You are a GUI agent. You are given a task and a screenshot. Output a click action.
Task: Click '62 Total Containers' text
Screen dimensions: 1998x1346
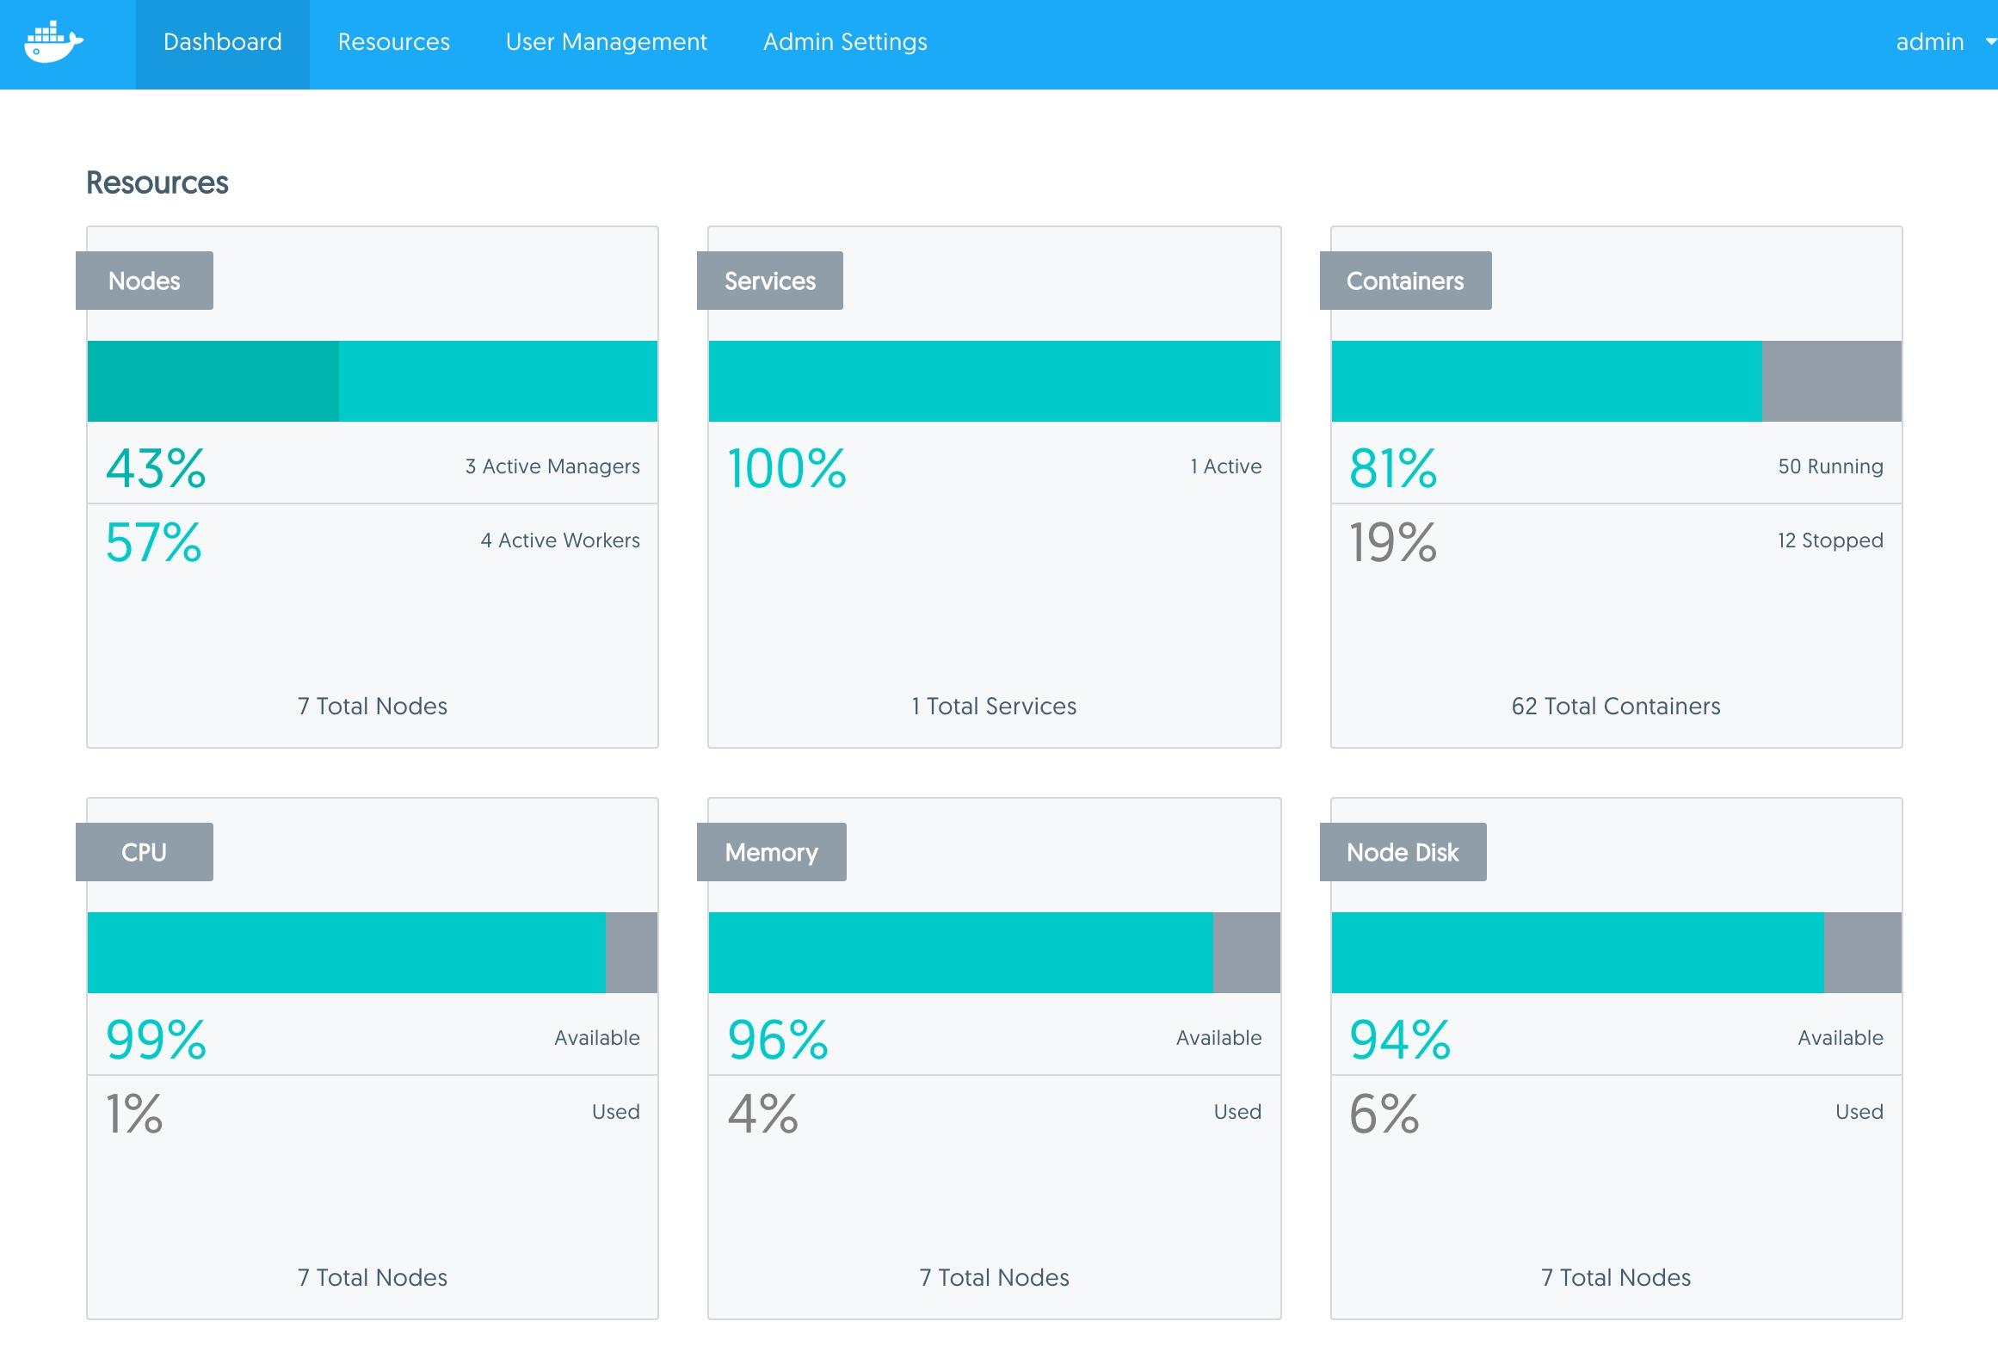point(1616,707)
